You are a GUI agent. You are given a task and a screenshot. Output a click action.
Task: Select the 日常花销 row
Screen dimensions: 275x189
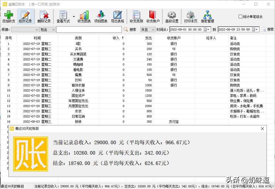coord(133,116)
